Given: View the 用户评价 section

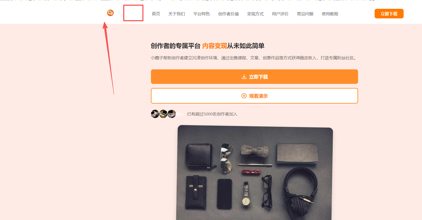Looking at the screenshot, I should click(280, 14).
